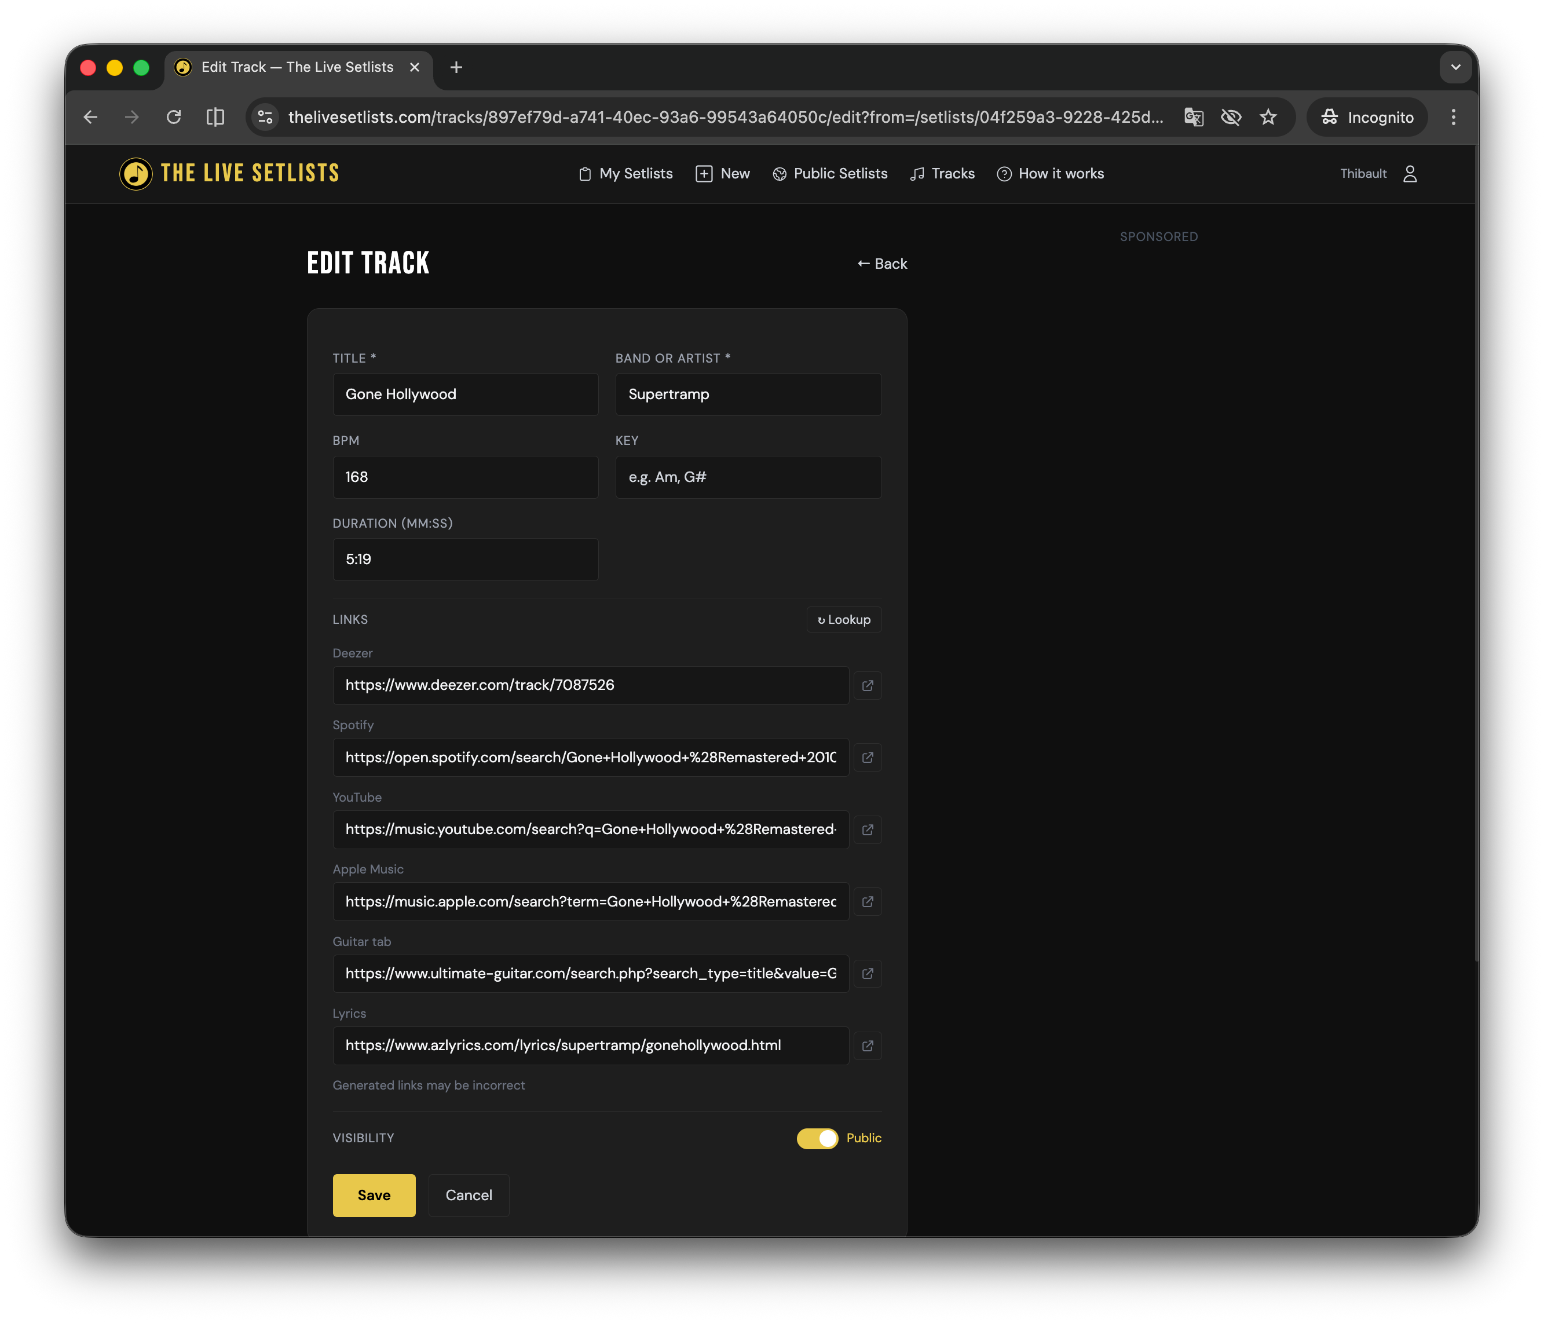Open the YouTube link in new tab
The image size is (1544, 1323).
coord(868,829)
